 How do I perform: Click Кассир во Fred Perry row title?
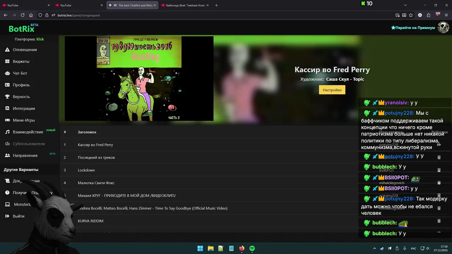coord(95,145)
